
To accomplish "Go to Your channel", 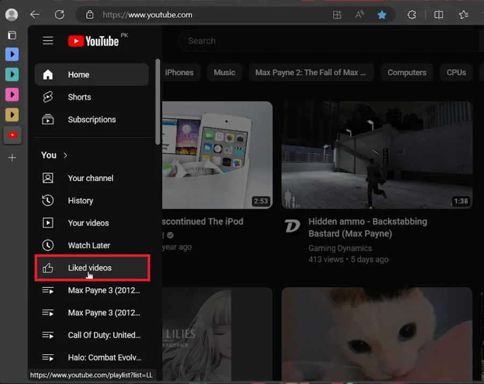I will 91,178.
